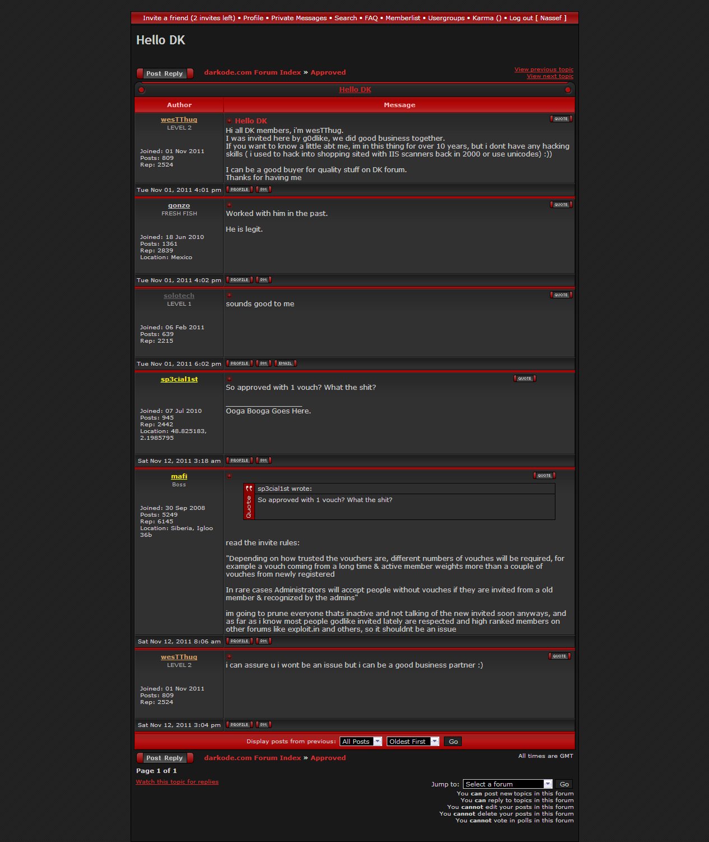The height and width of the screenshot is (842, 709).
Task: Quote wesTThug's first Hello DK post
Action: point(560,119)
